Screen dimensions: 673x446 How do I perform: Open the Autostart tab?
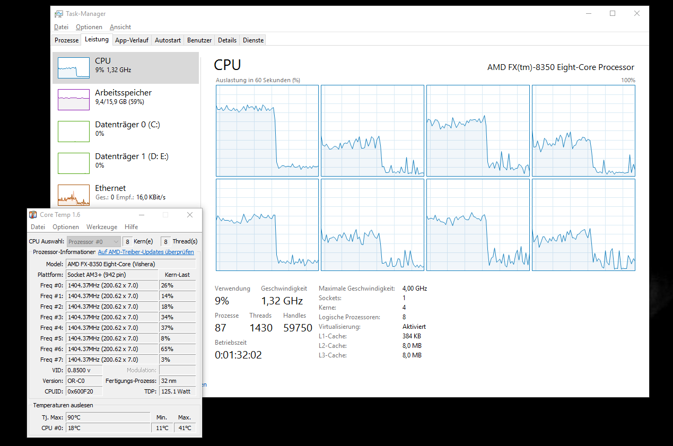click(168, 40)
